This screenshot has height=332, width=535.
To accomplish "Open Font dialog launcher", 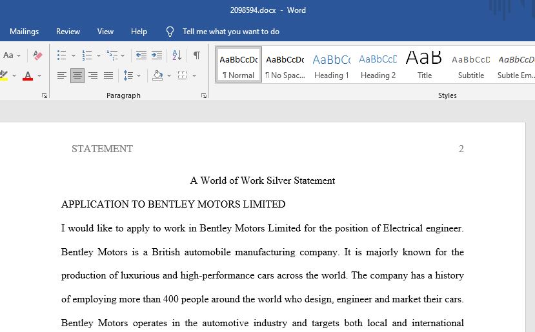I will click(x=45, y=95).
